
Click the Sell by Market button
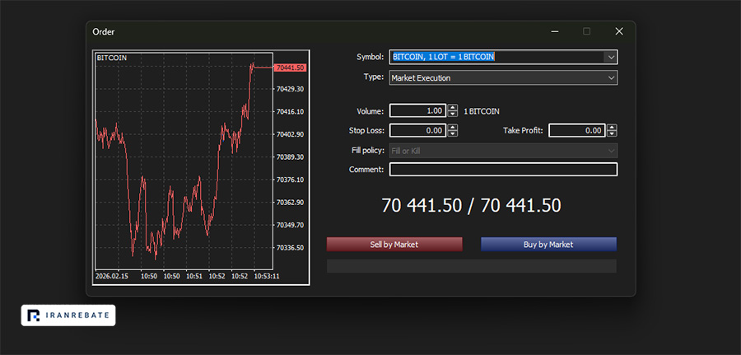tap(394, 245)
